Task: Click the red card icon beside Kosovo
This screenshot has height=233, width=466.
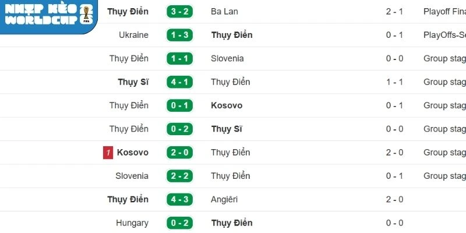Action: pyautogui.click(x=108, y=153)
